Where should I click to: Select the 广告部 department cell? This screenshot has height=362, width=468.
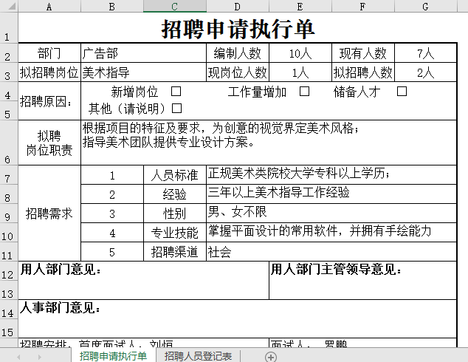(142, 53)
